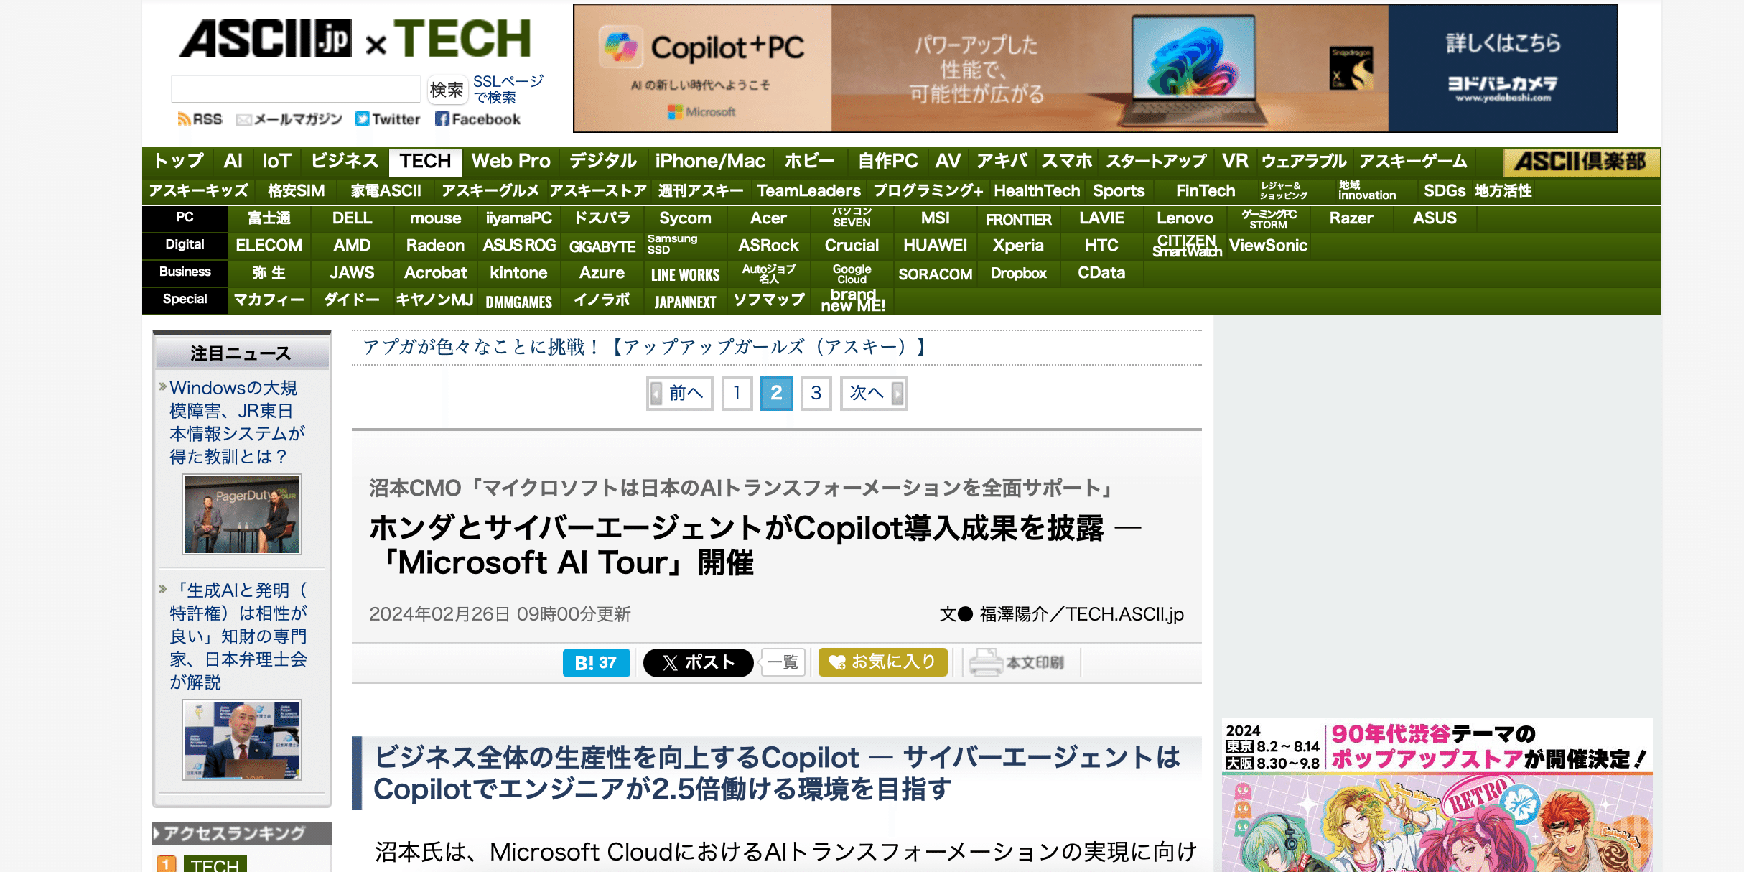Image resolution: width=1744 pixels, height=872 pixels.
Task: Open the Lenovo brand link
Action: click(x=1185, y=218)
